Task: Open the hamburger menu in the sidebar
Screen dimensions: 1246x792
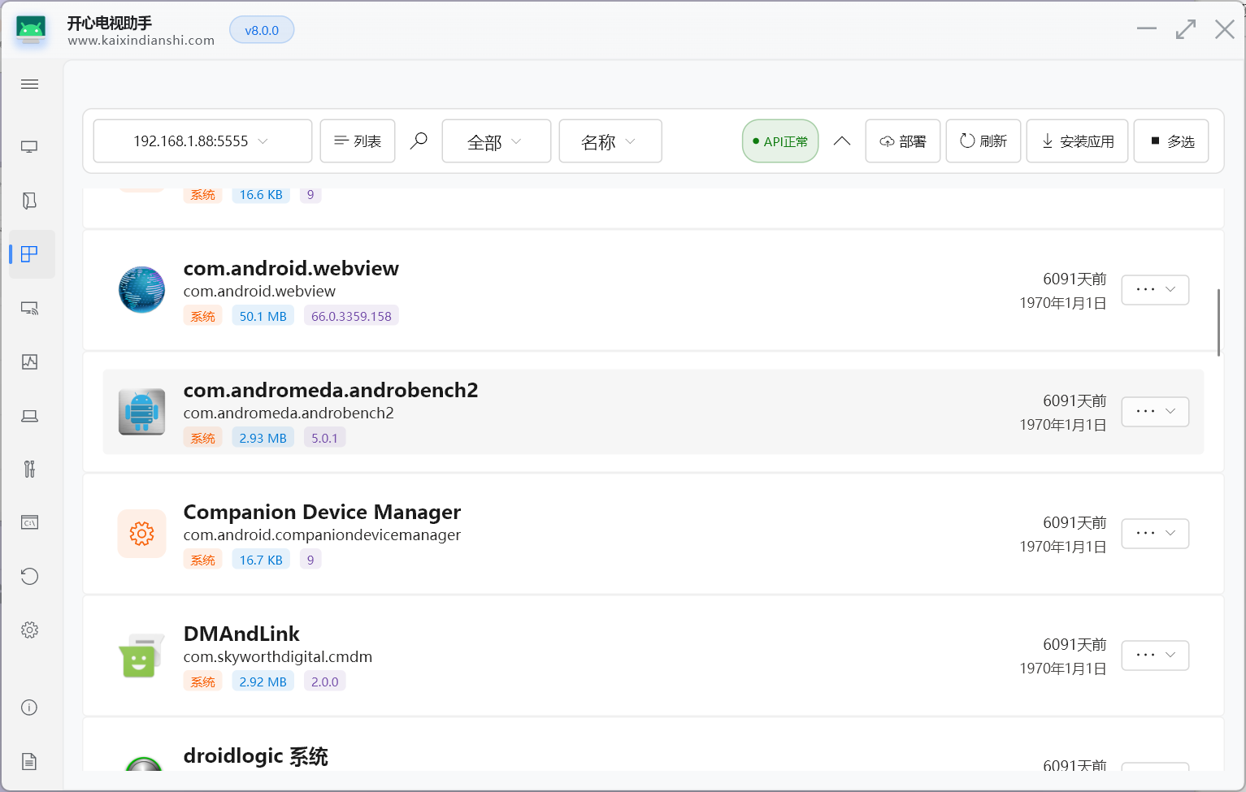Action: click(29, 84)
